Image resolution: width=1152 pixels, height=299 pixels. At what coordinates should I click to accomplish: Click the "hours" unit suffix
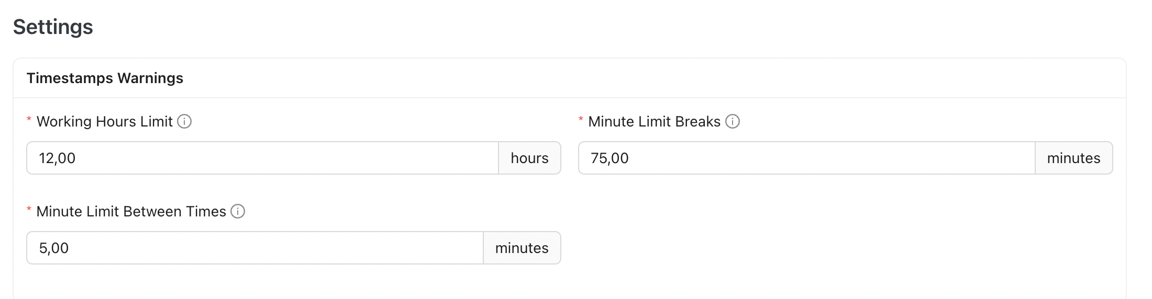pos(529,158)
